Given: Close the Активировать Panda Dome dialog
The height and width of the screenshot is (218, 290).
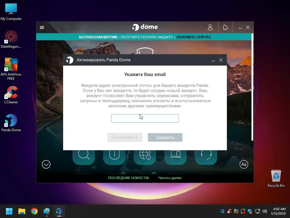Looking at the screenshot, I should [221, 60].
